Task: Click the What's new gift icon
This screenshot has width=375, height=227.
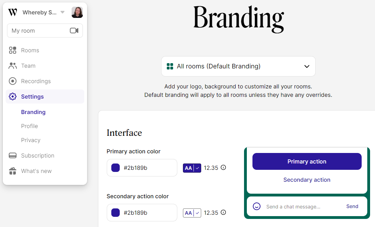Action: [x=13, y=171]
